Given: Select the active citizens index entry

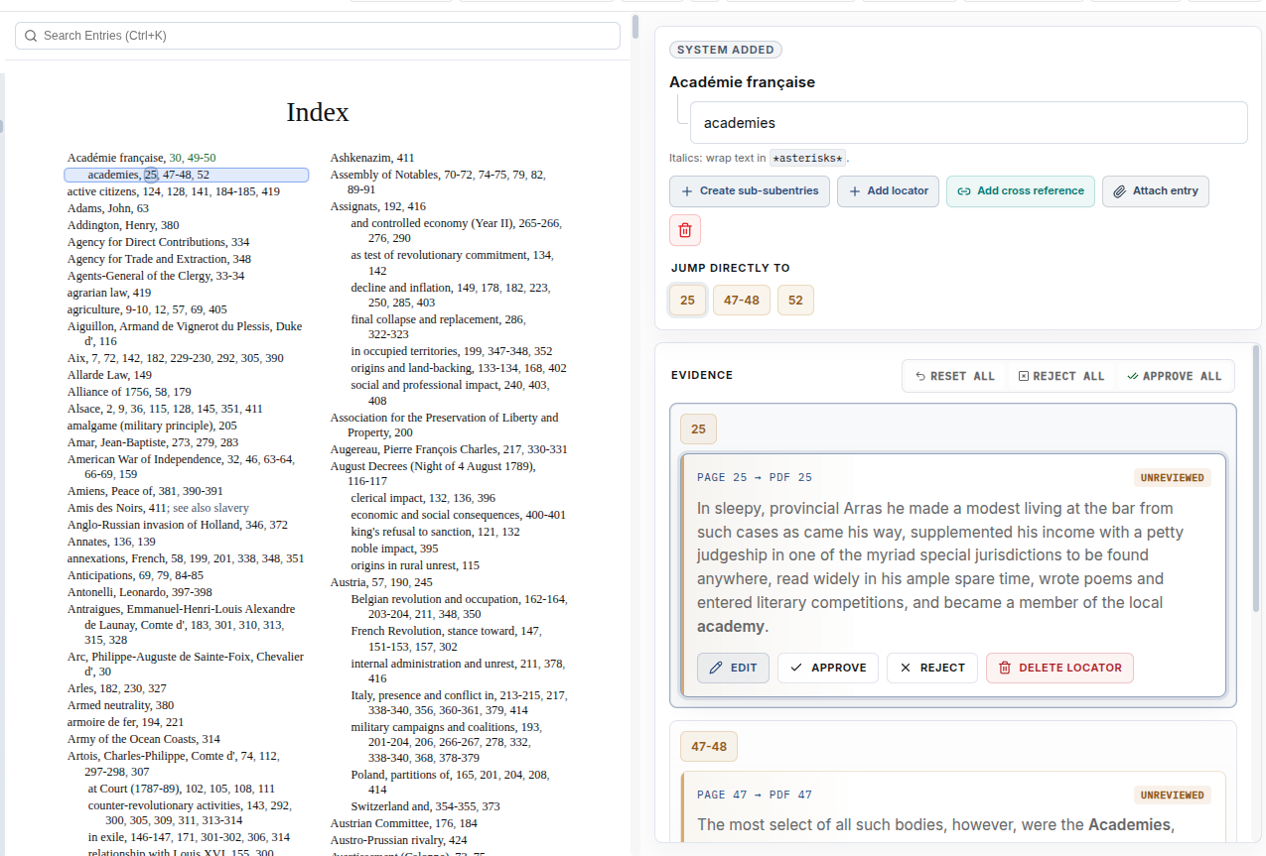Looking at the screenshot, I should [x=174, y=191].
